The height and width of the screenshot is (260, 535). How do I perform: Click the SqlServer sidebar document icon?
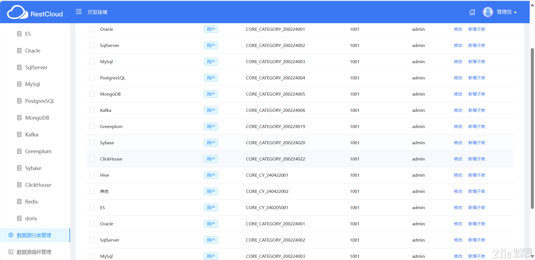point(19,67)
